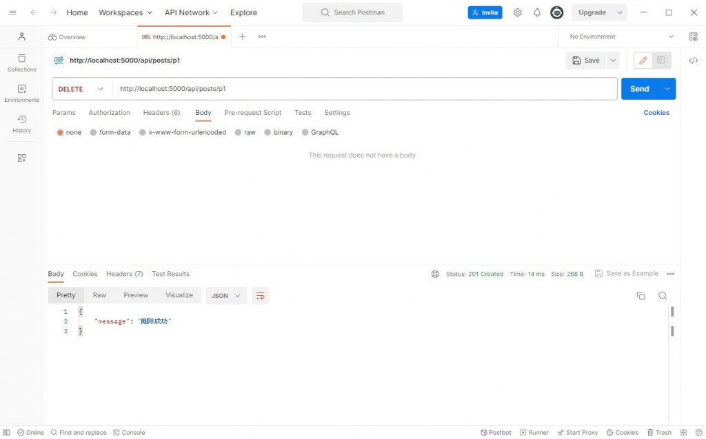Screen dimensions: 706x439
Task: Go forward with the right arrow icon
Action: click(x=54, y=12)
